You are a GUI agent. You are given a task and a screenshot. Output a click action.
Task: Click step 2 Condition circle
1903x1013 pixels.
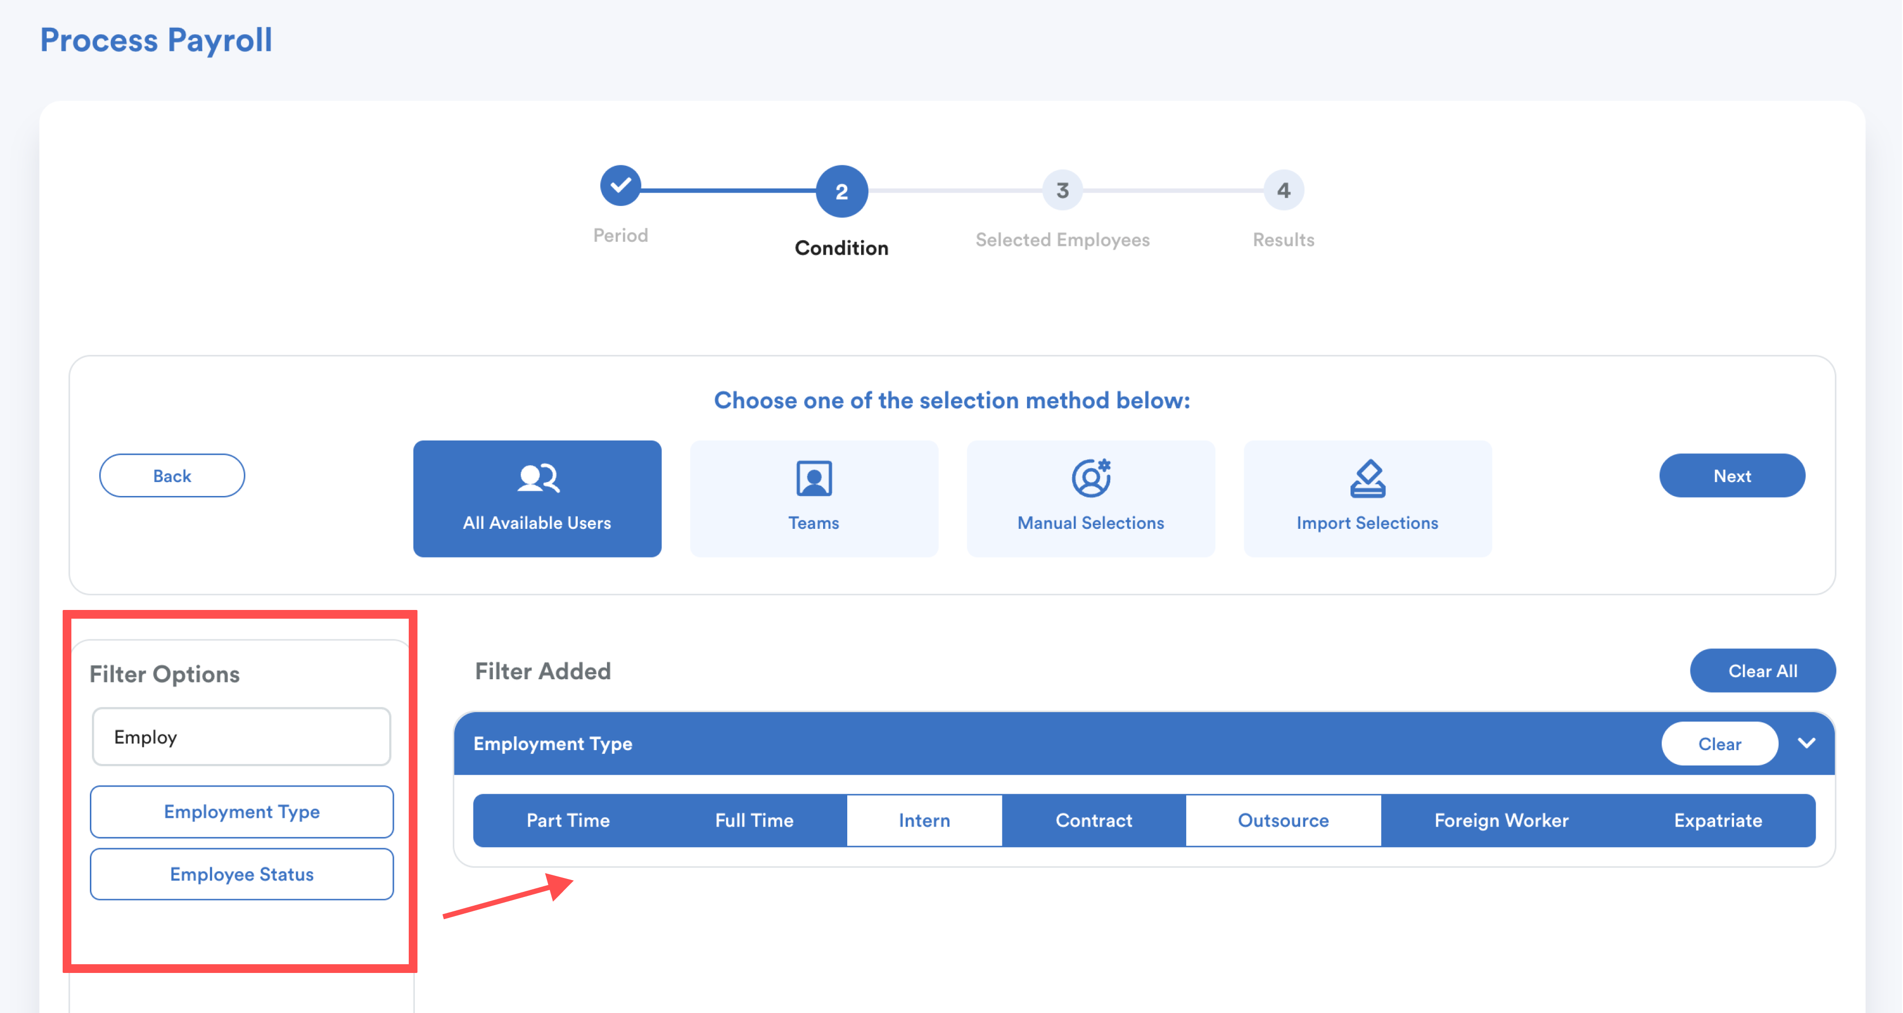[841, 192]
